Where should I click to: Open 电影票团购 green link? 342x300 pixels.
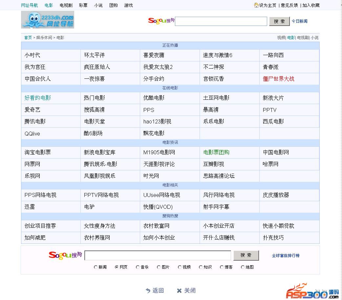click(216, 152)
